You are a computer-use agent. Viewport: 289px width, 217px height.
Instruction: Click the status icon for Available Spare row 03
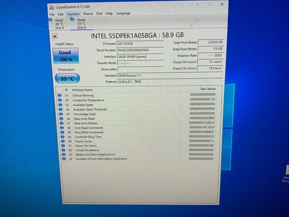tap(60, 105)
